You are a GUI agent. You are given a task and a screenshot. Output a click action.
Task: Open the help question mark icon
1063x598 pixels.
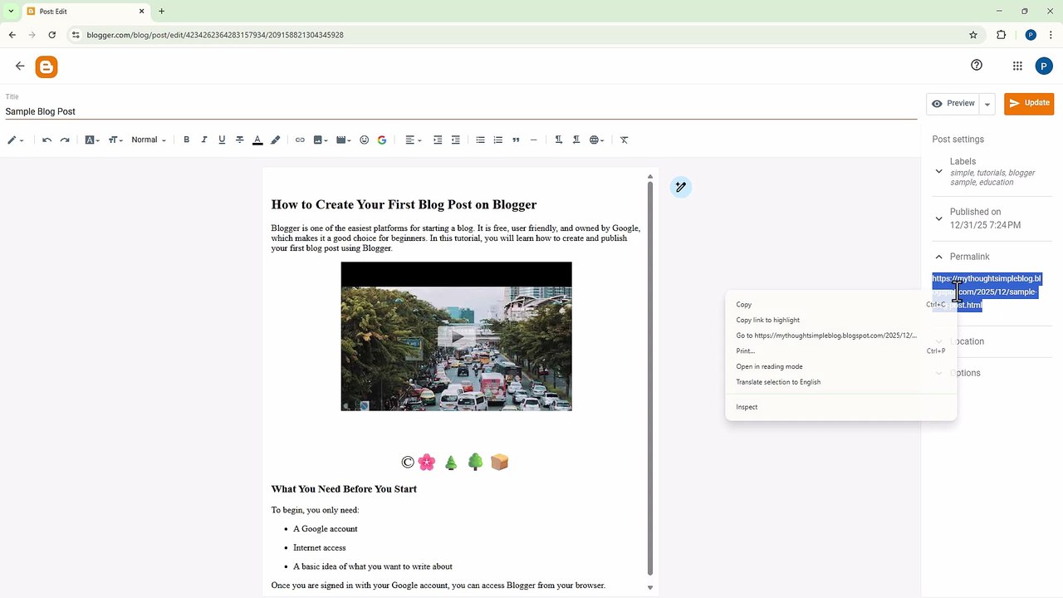pos(977,66)
